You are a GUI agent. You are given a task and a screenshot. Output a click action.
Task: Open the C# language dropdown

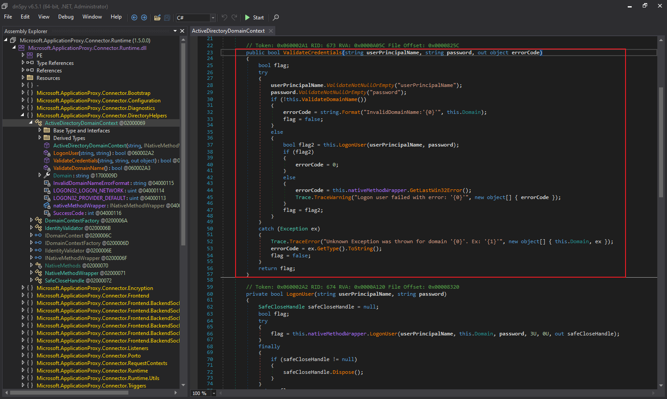[x=213, y=18]
